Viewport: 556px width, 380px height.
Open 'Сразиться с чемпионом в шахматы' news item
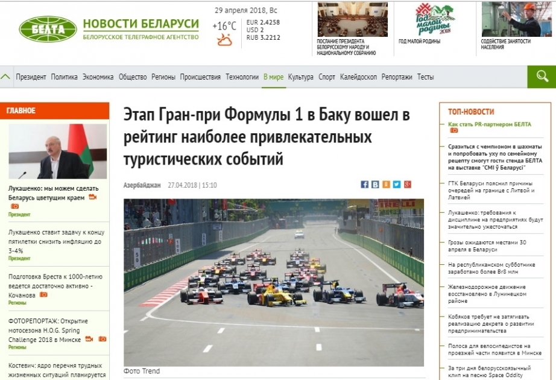(x=495, y=157)
